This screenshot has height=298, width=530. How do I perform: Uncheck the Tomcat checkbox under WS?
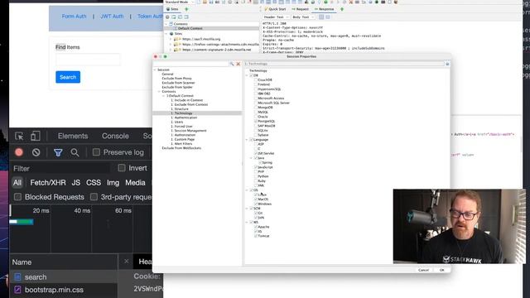[256, 236]
